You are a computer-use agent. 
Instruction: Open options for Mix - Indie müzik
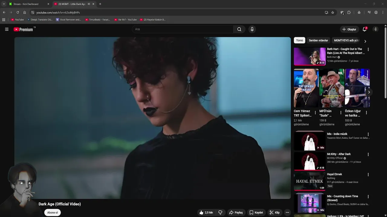[368, 134]
